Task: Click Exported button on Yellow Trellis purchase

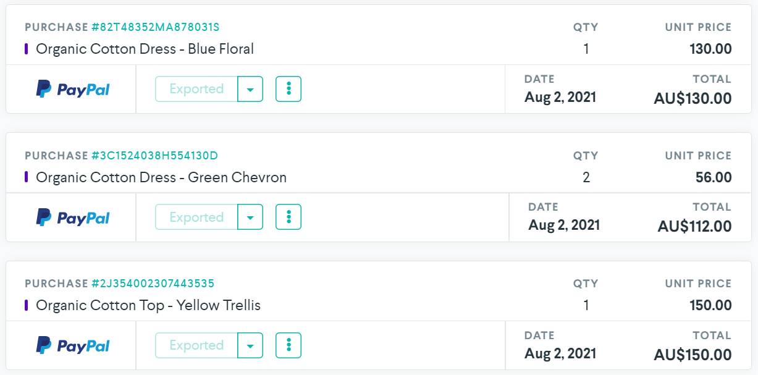Action: 196,345
